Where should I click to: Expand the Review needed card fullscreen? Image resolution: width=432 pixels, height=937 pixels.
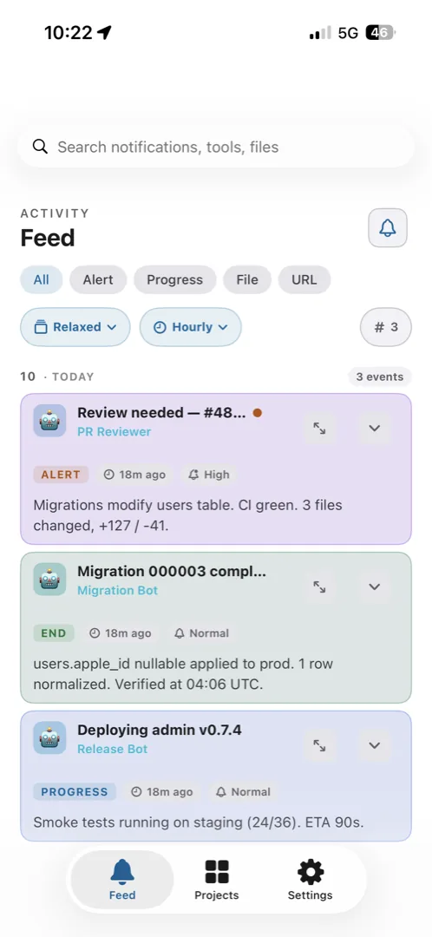(320, 428)
